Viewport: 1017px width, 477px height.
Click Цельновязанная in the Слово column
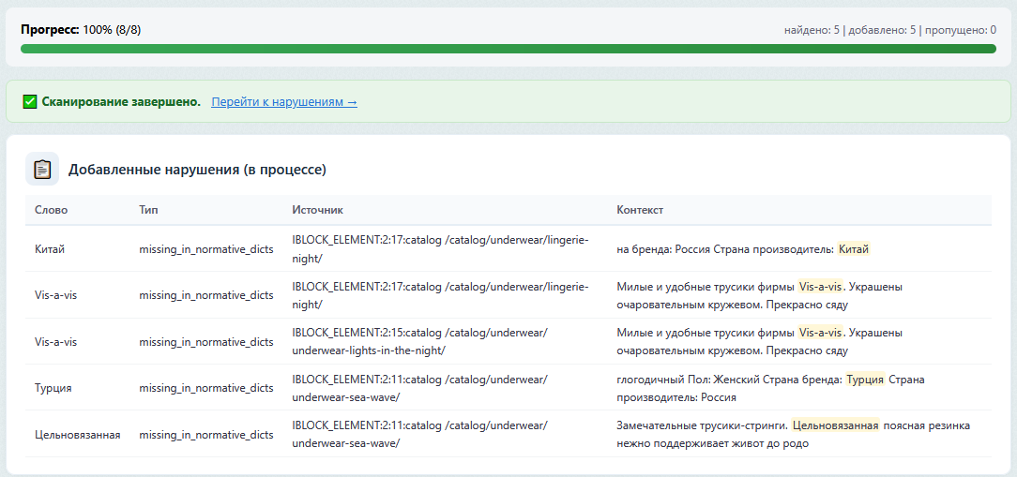point(77,435)
